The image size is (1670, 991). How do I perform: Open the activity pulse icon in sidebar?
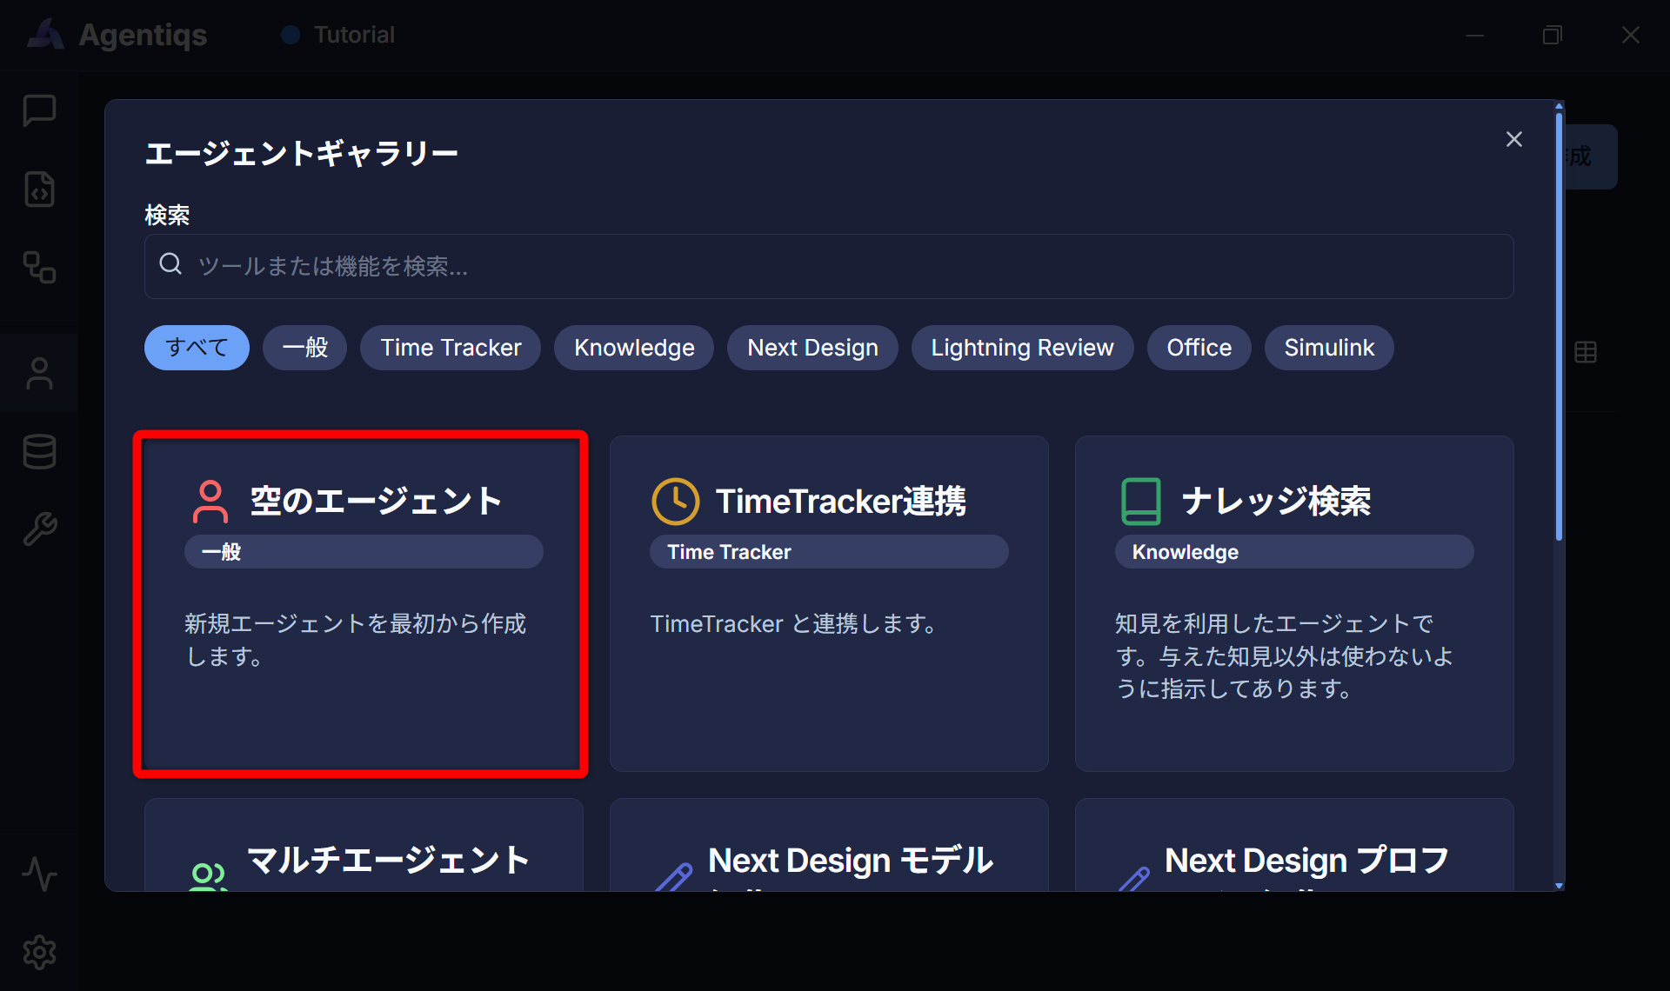tap(39, 874)
